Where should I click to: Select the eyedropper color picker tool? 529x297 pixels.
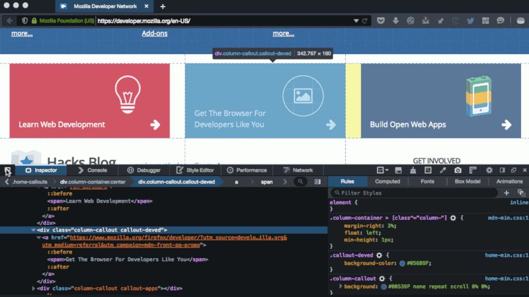[x=442, y=170]
